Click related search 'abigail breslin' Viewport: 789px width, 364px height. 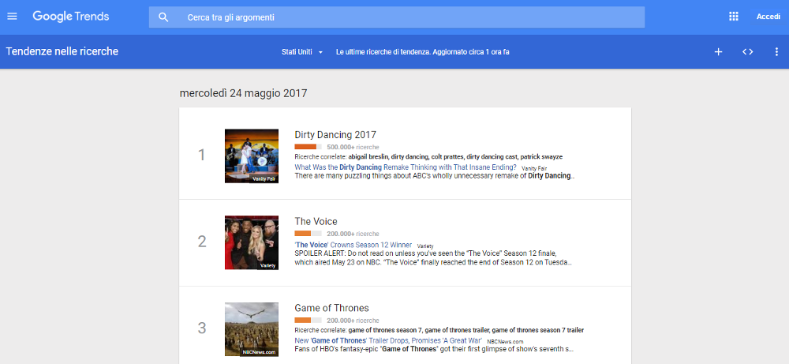368,157
